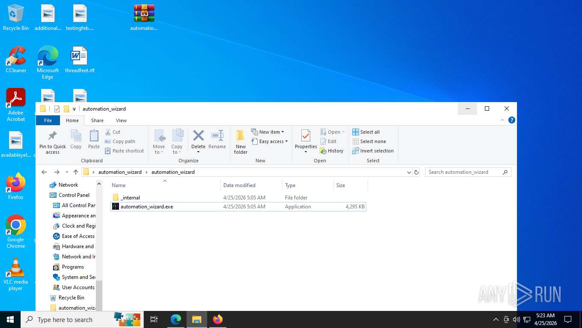Image resolution: width=582 pixels, height=328 pixels.
Task: Select Programs in the navigation pane
Action: (73, 267)
